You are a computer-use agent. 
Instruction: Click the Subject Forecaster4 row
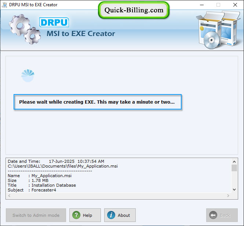pyautogui.click(x=32, y=190)
